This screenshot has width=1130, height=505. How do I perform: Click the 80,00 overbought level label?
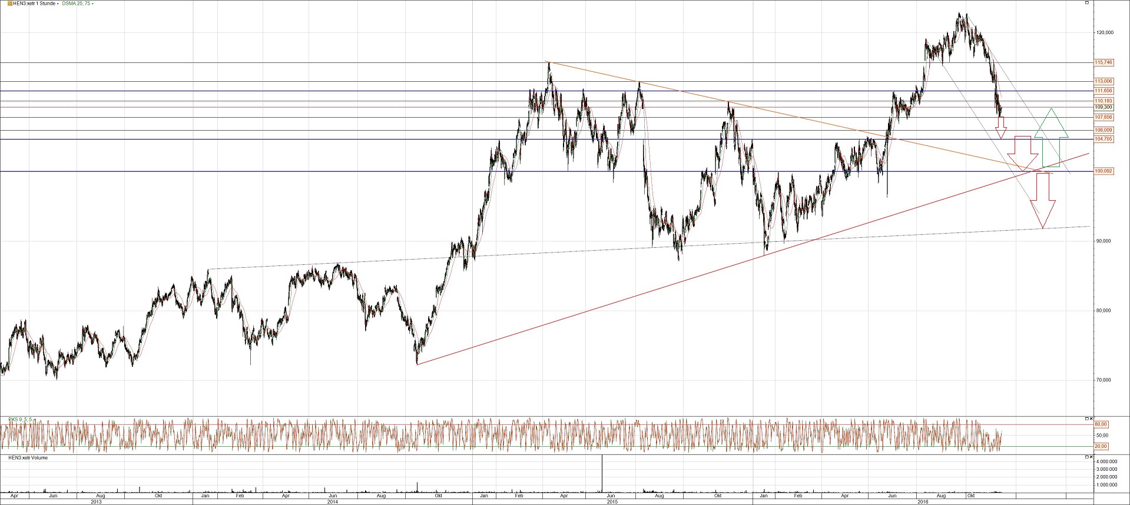click(1101, 424)
